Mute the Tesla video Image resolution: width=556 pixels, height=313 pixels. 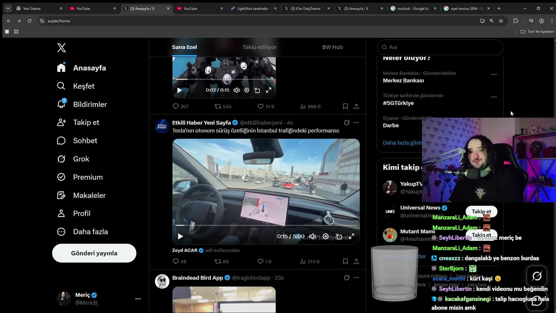[312, 236]
